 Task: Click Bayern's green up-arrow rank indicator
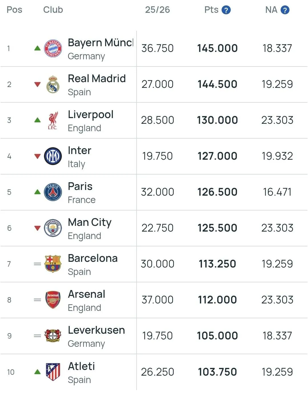(37, 48)
